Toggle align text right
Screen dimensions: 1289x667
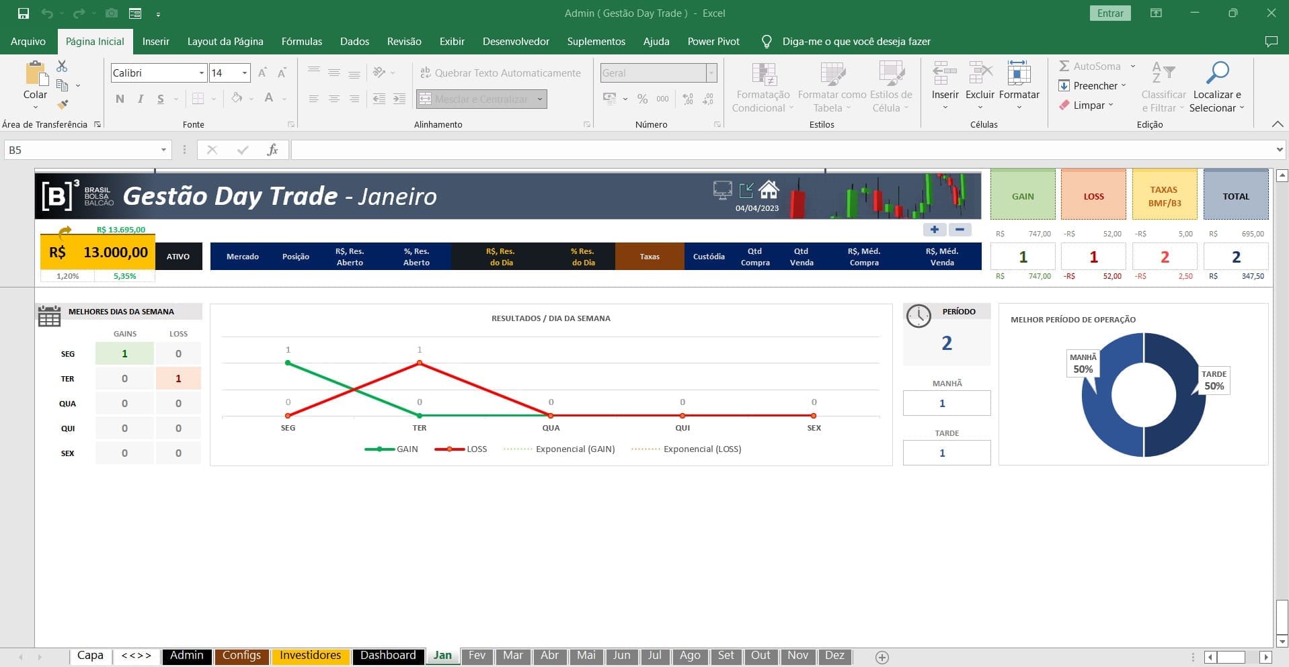pos(354,99)
